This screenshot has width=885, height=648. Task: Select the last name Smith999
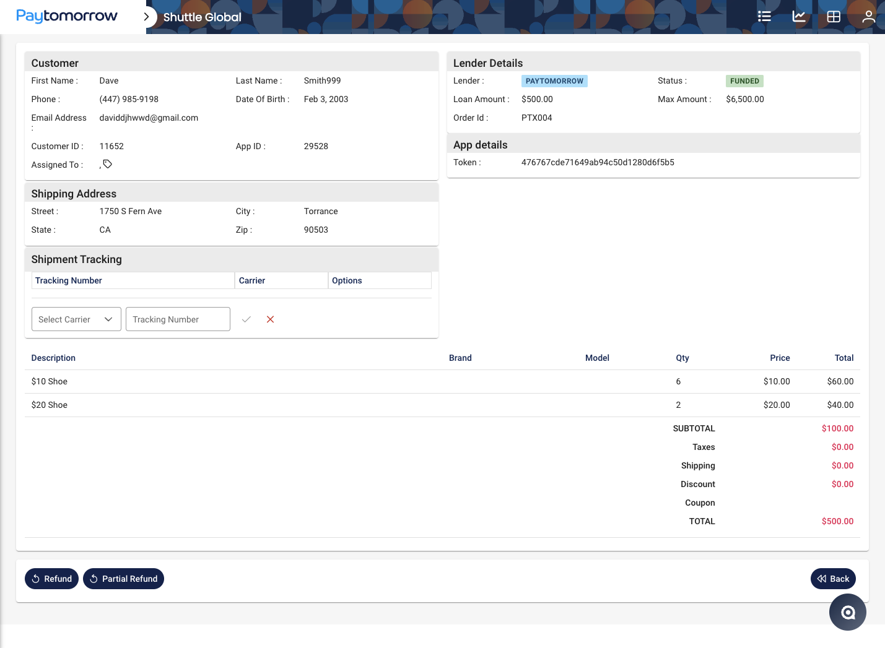click(x=322, y=80)
